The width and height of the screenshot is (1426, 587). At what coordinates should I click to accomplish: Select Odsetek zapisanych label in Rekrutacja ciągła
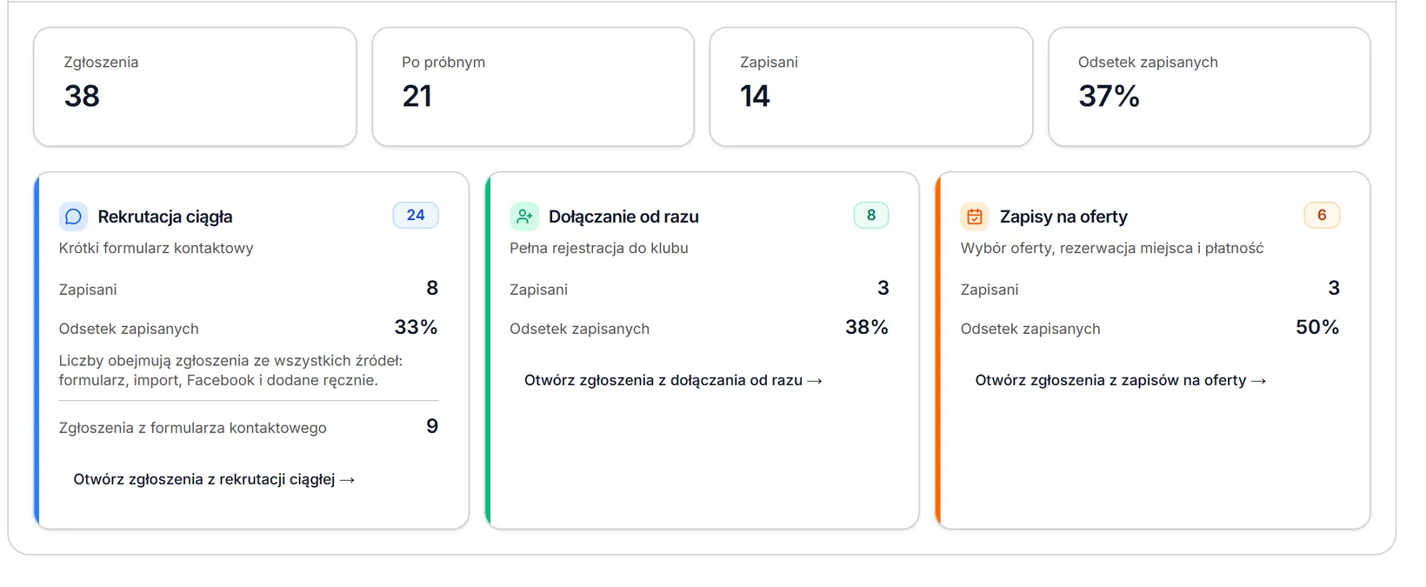click(129, 329)
